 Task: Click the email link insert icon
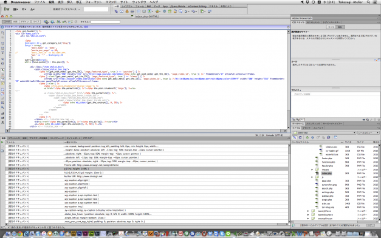pyautogui.click(x=122, y=11)
